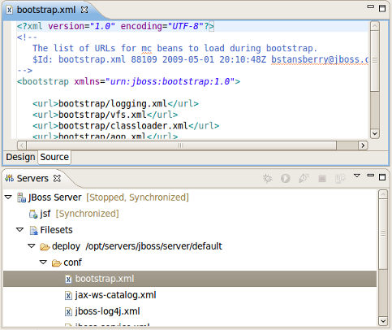The height and width of the screenshot is (330, 392).
Task: Click the jsf module icon
Action: point(33,214)
